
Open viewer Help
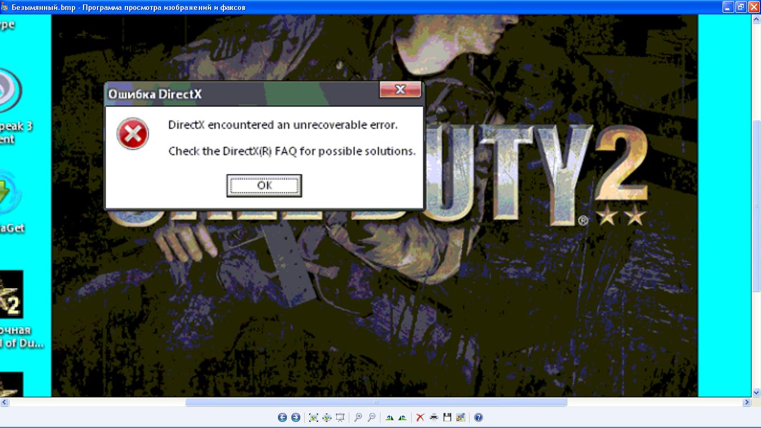coord(479,417)
